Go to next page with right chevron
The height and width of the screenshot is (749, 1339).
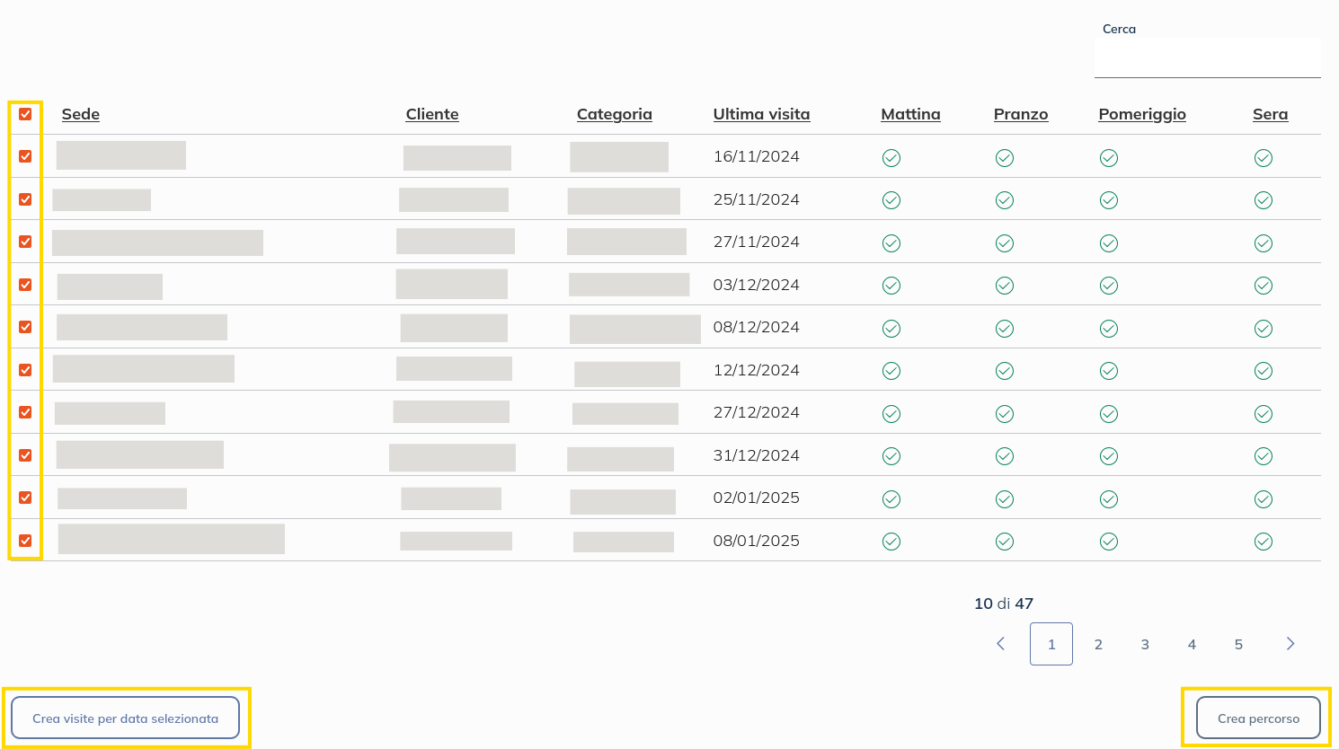(x=1290, y=644)
